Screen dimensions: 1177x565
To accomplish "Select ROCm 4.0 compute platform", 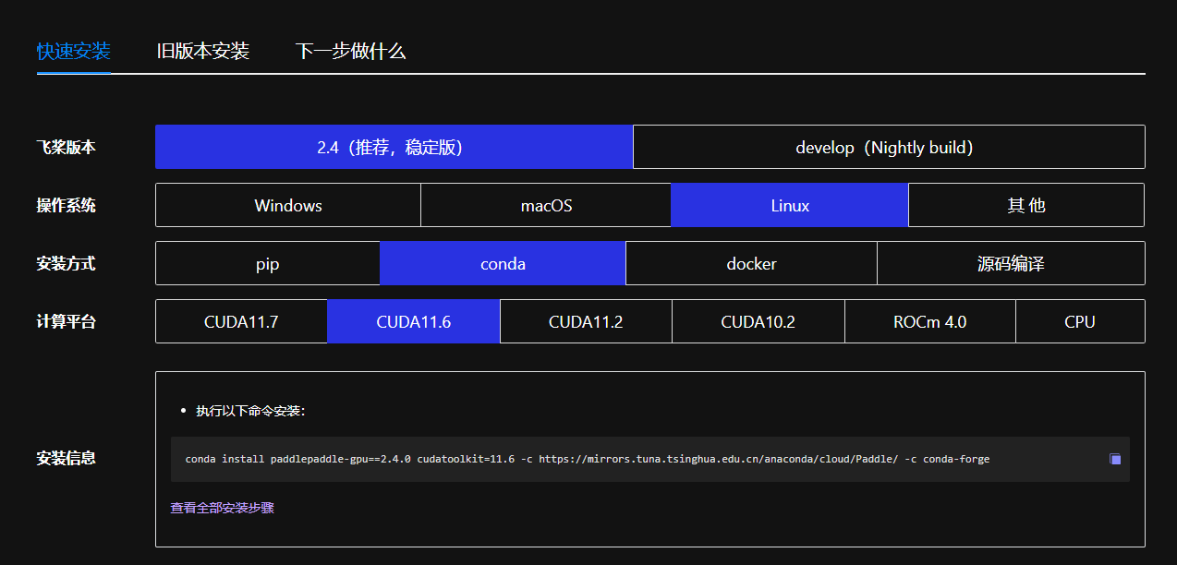I will click(930, 321).
